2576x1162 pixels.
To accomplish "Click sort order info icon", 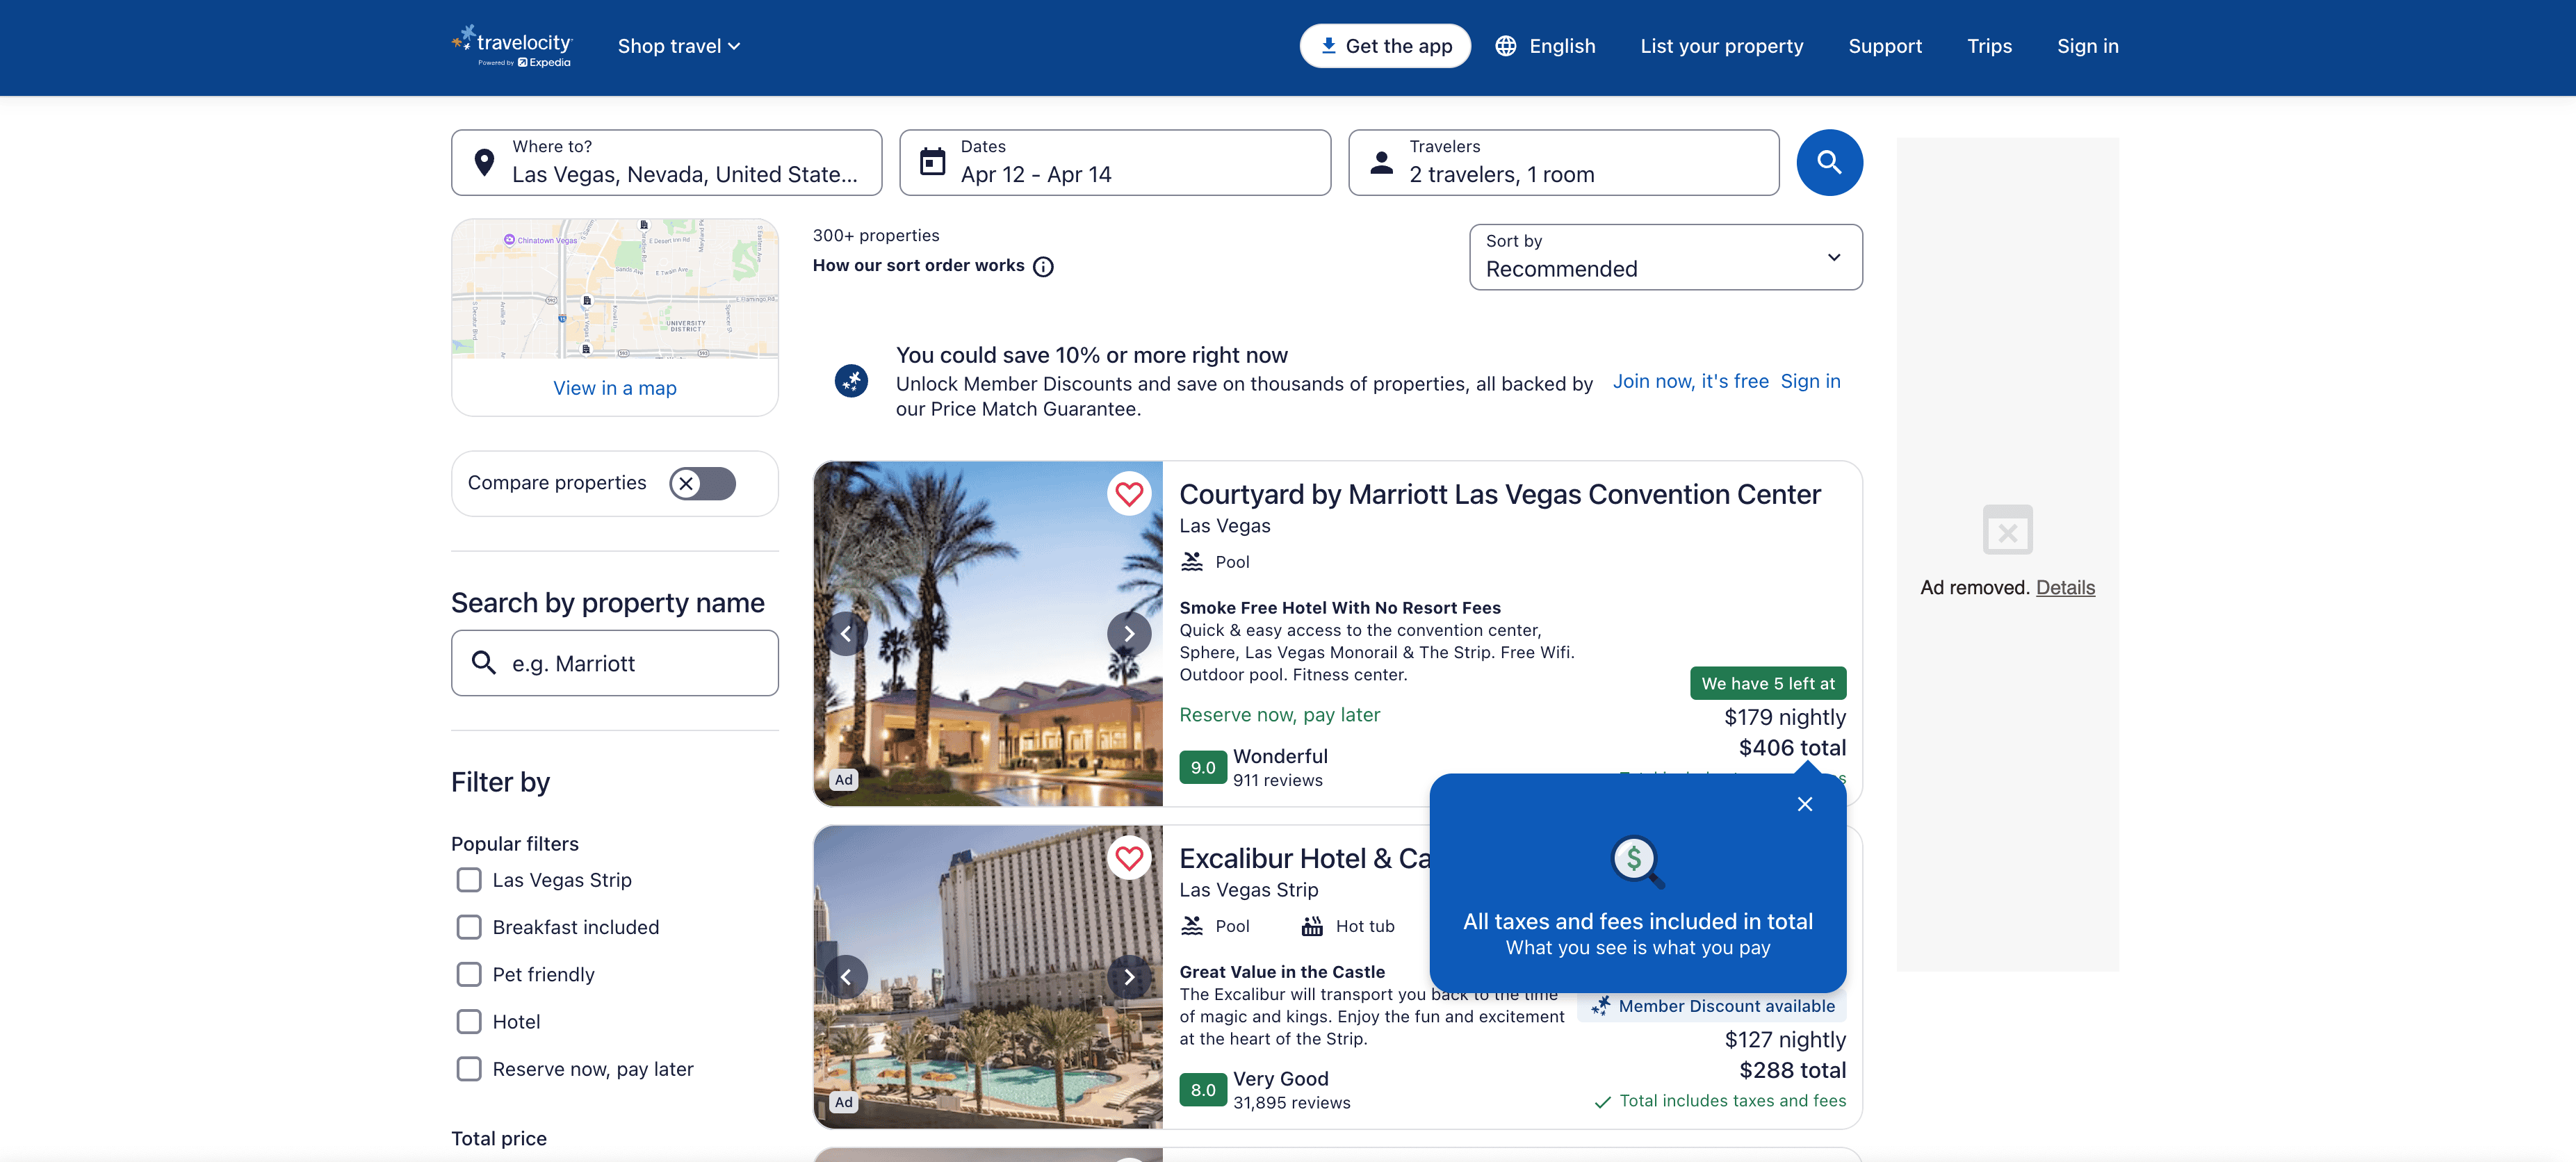I will click(x=1043, y=266).
